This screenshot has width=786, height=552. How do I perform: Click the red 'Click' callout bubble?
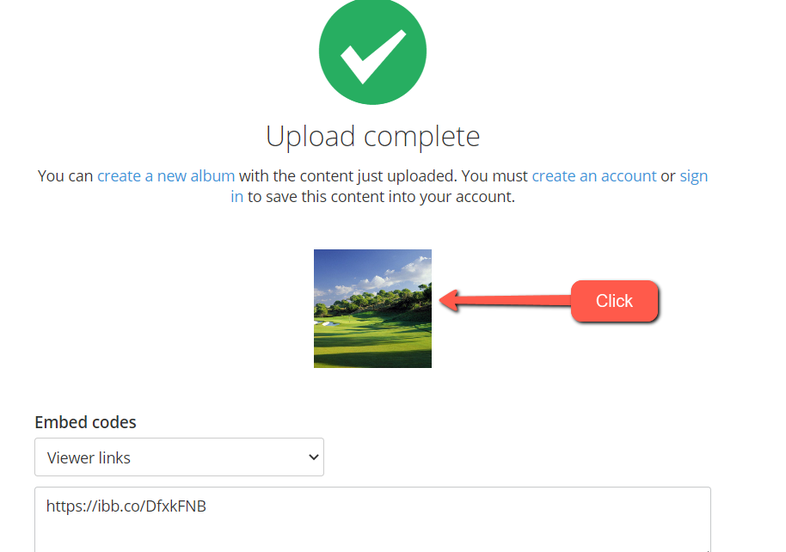coord(614,301)
